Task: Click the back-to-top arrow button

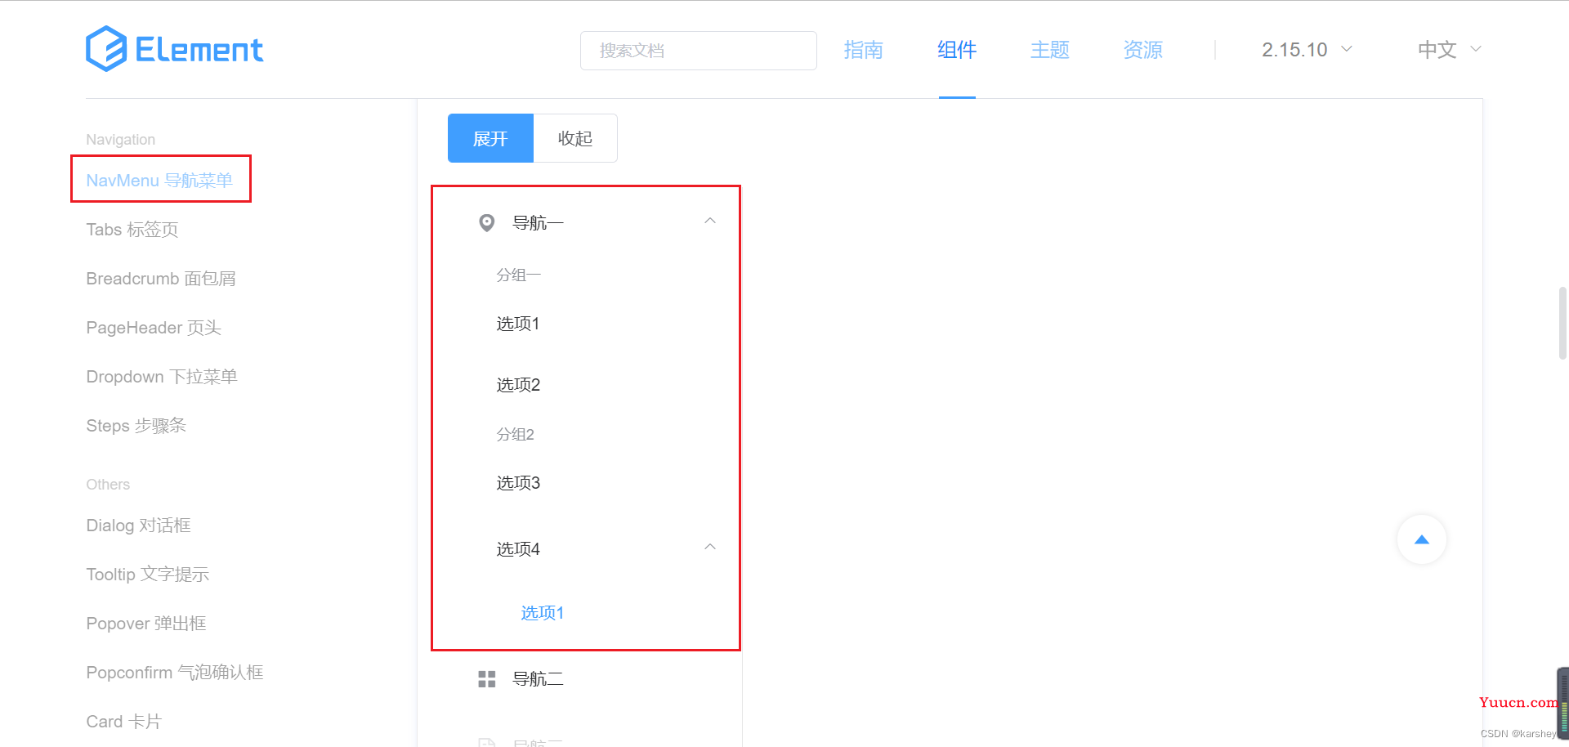Action: point(1422,539)
